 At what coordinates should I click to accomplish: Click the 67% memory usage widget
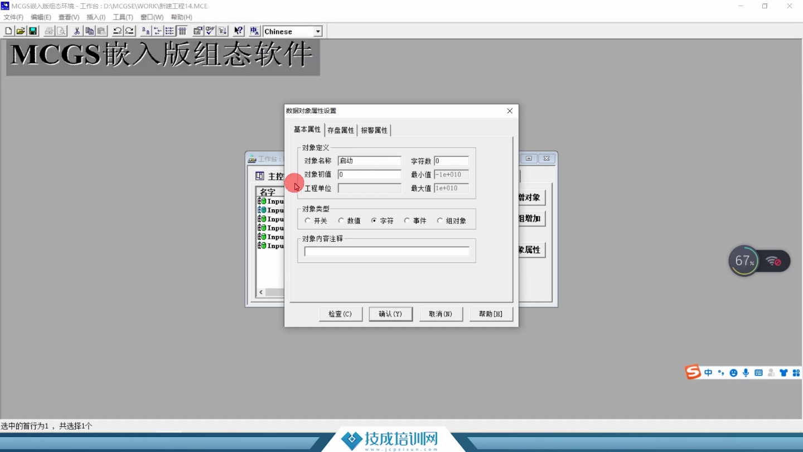pos(744,261)
